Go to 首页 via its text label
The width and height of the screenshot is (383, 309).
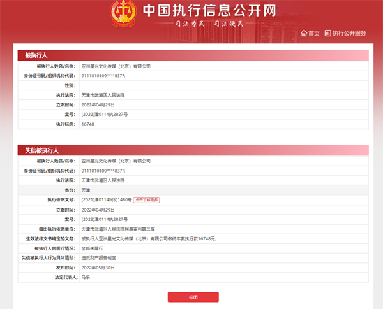tap(314, 33)
